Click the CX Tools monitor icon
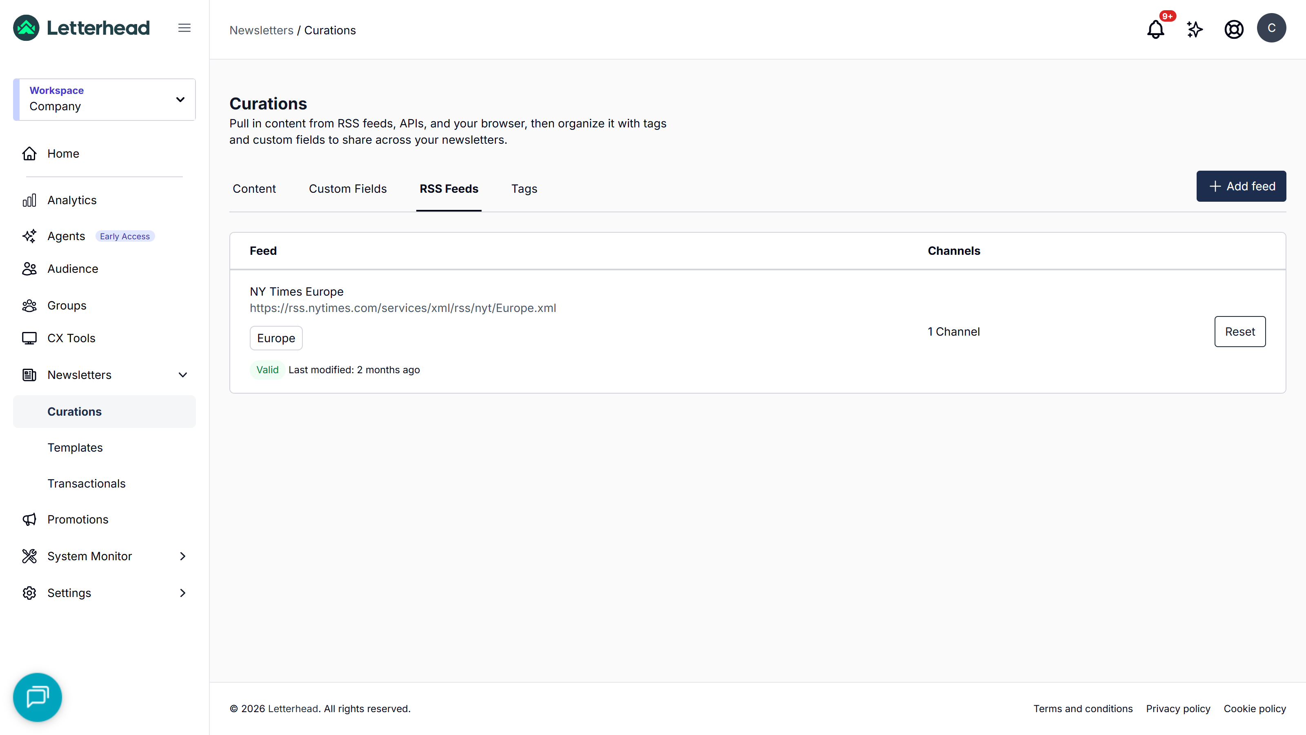 (x=29, y=339)
